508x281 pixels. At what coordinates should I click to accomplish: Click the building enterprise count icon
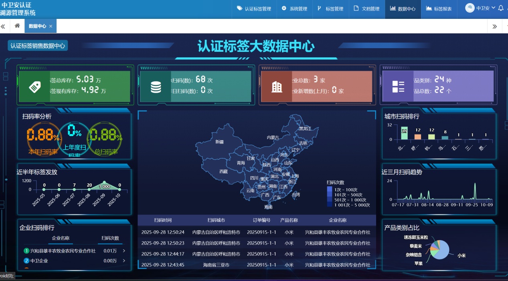tap(277, 86)
